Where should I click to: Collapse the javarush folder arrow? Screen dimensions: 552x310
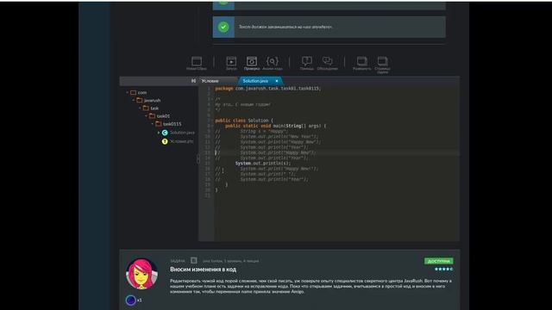pos(134,100)
